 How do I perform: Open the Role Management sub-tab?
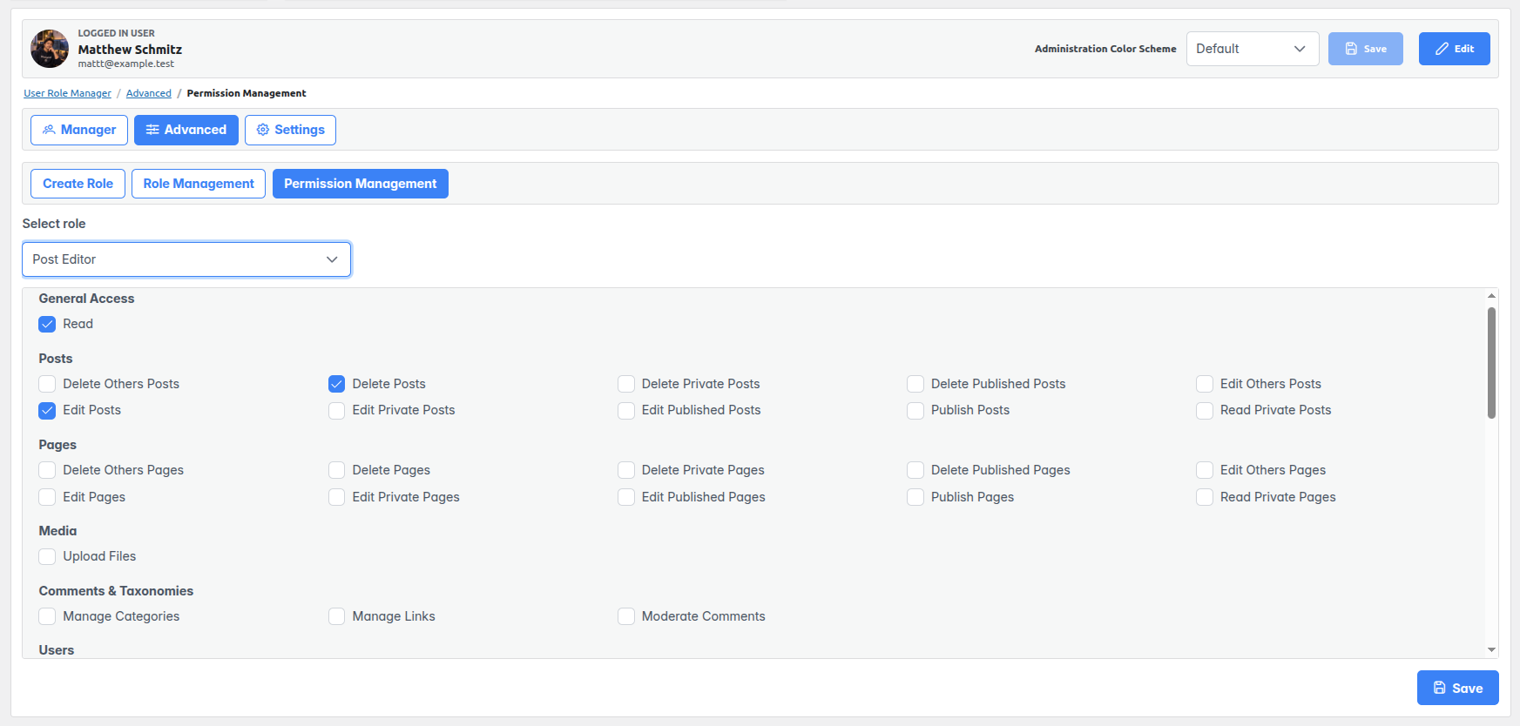point(199,184)
